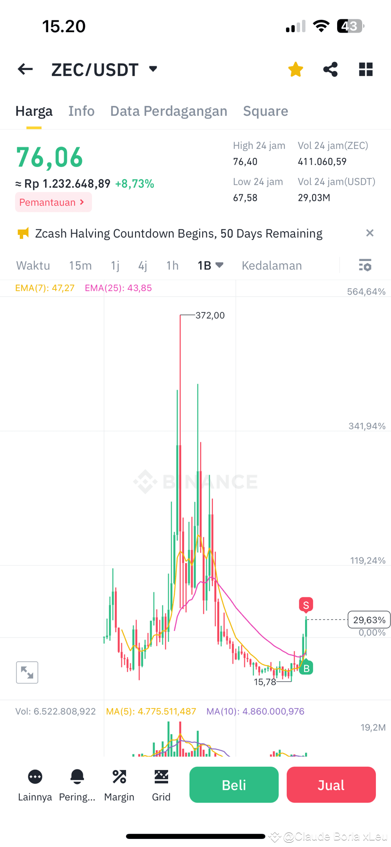Open Grid trading from the bottom bar
The image size is (391, 847).
click(161, 785)
